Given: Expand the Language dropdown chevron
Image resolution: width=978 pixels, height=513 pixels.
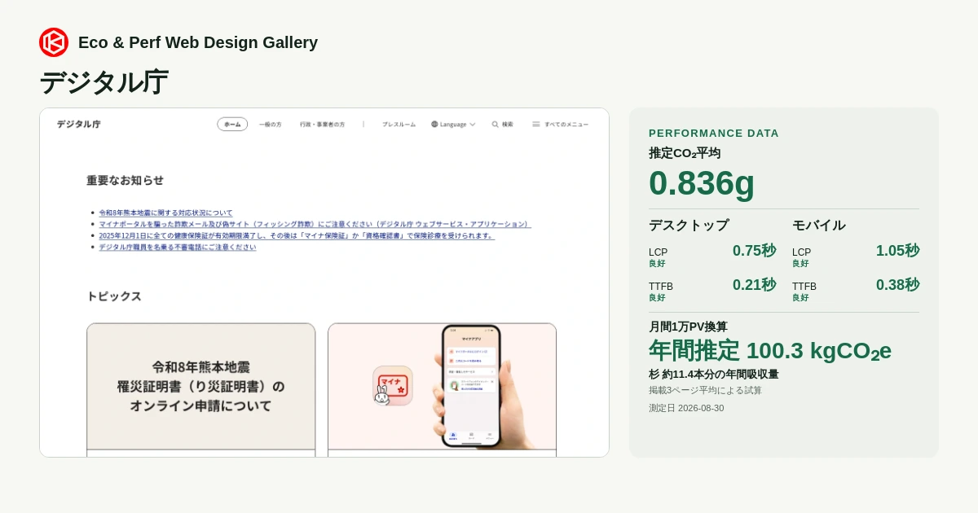Looking at the screenshot, I should [x=472, y=125].
